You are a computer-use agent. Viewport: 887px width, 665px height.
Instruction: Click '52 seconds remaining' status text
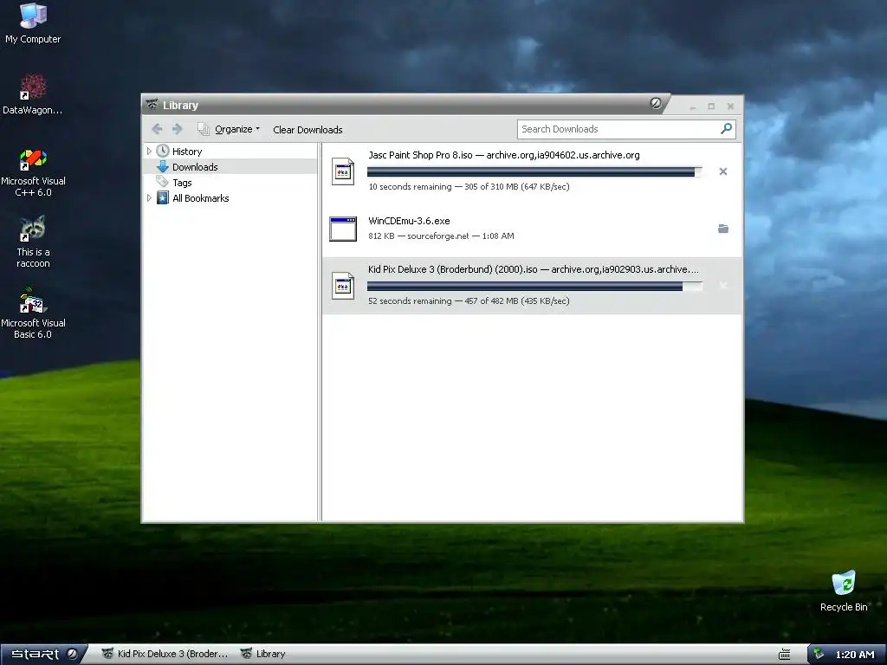pos(410,300)
